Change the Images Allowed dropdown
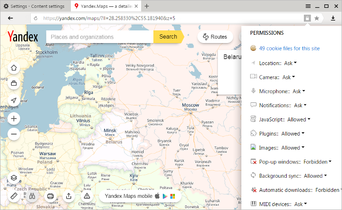The height and width of the screenshot is (210, 342). coord(293,148)
